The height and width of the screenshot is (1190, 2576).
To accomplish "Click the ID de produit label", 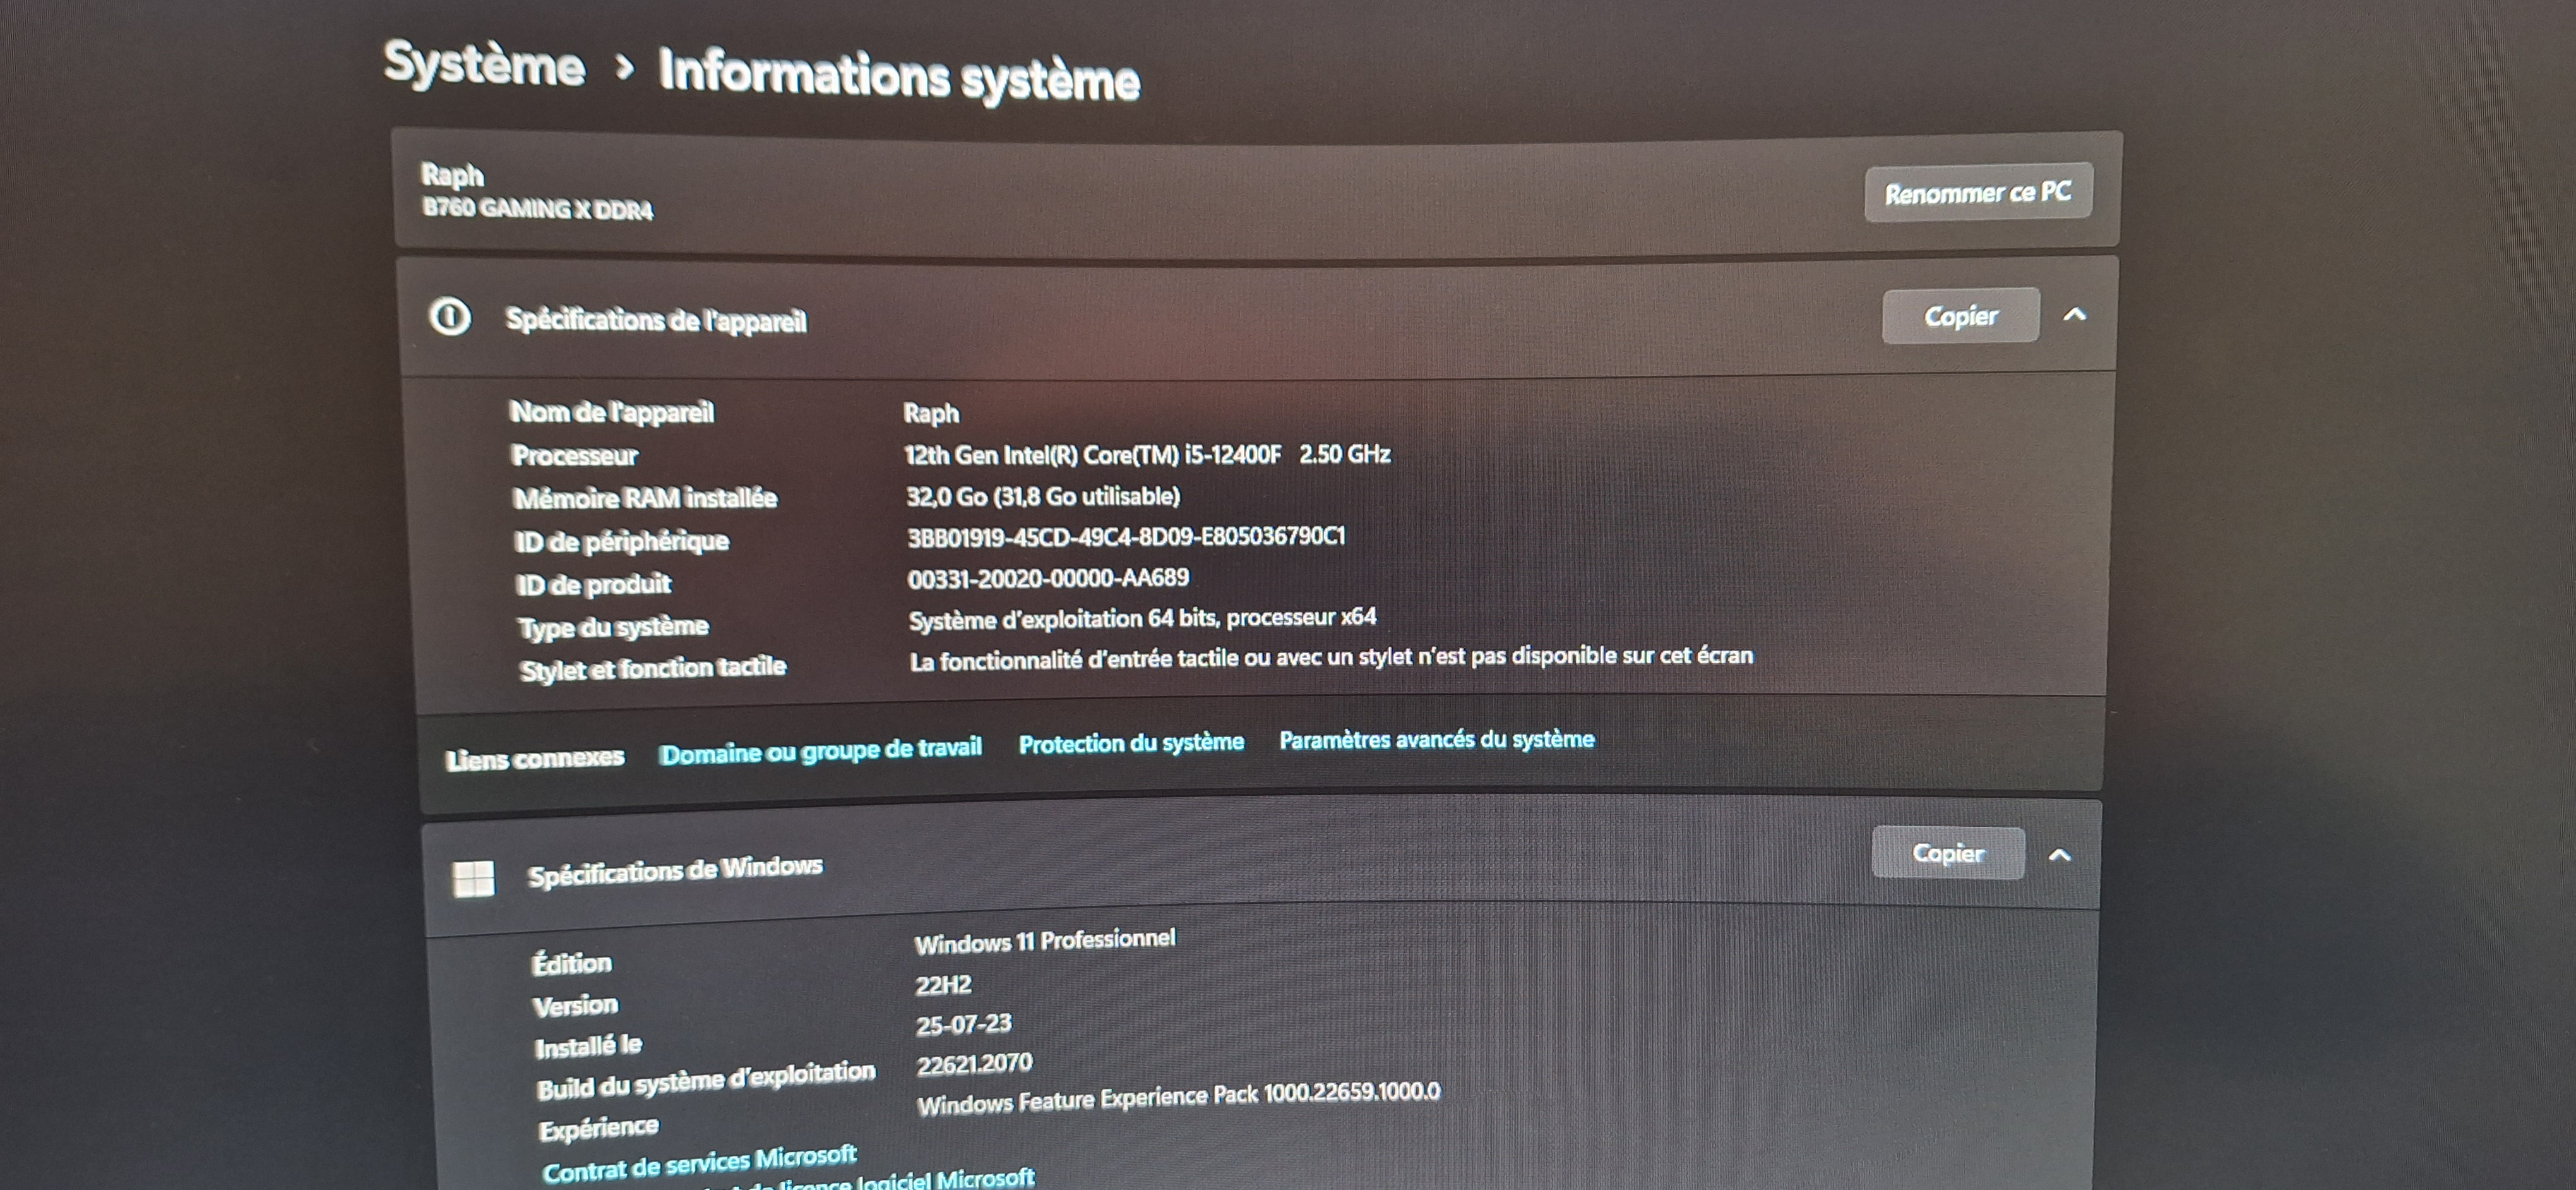I will point(593,584).
